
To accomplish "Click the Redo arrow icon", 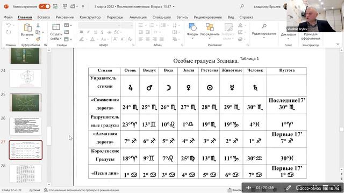I will coord(9,32).
